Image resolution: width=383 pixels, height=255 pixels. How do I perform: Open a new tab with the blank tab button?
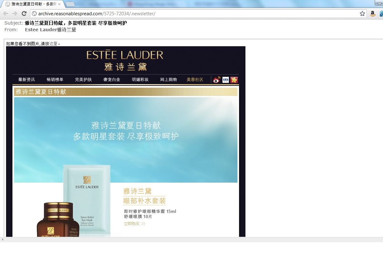(70, 4)
